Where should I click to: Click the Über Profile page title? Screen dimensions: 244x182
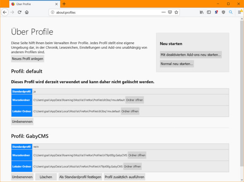pyautogui.click(x=32, y=31)
